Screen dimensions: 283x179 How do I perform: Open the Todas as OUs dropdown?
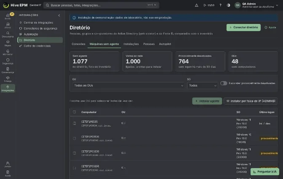click(x=128, y=85)
